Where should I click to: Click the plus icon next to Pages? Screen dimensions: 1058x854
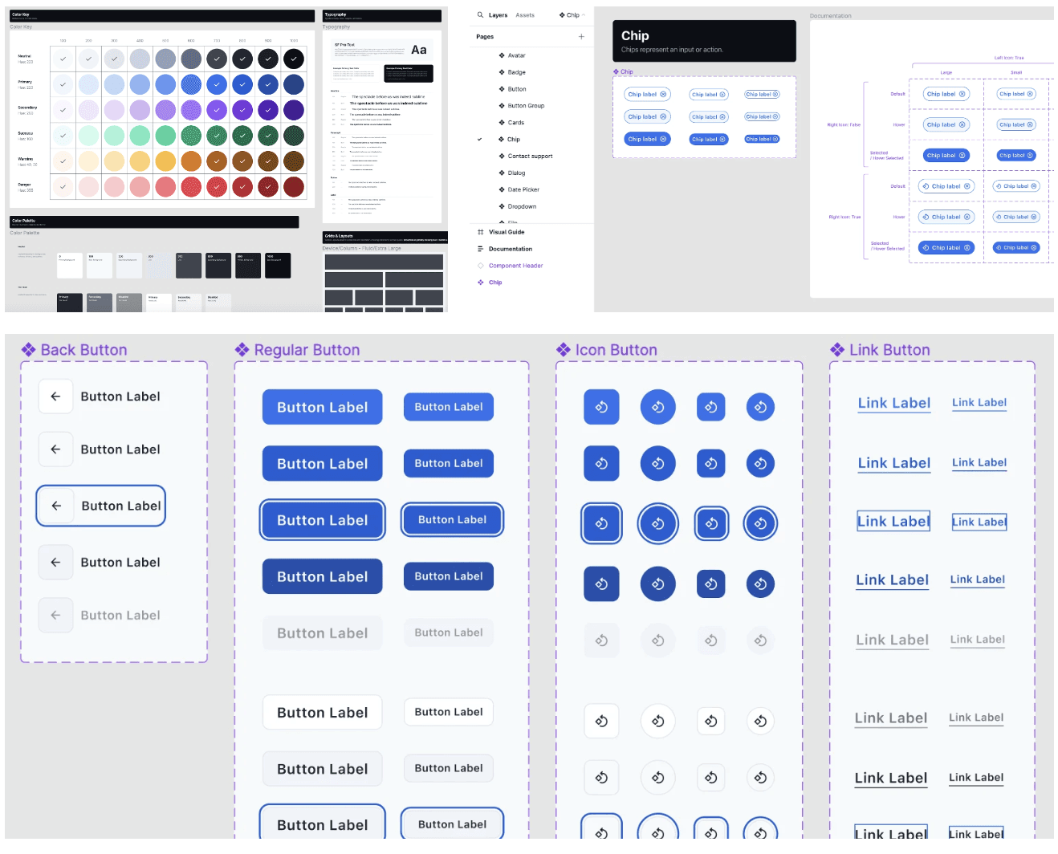pos(581,37)
